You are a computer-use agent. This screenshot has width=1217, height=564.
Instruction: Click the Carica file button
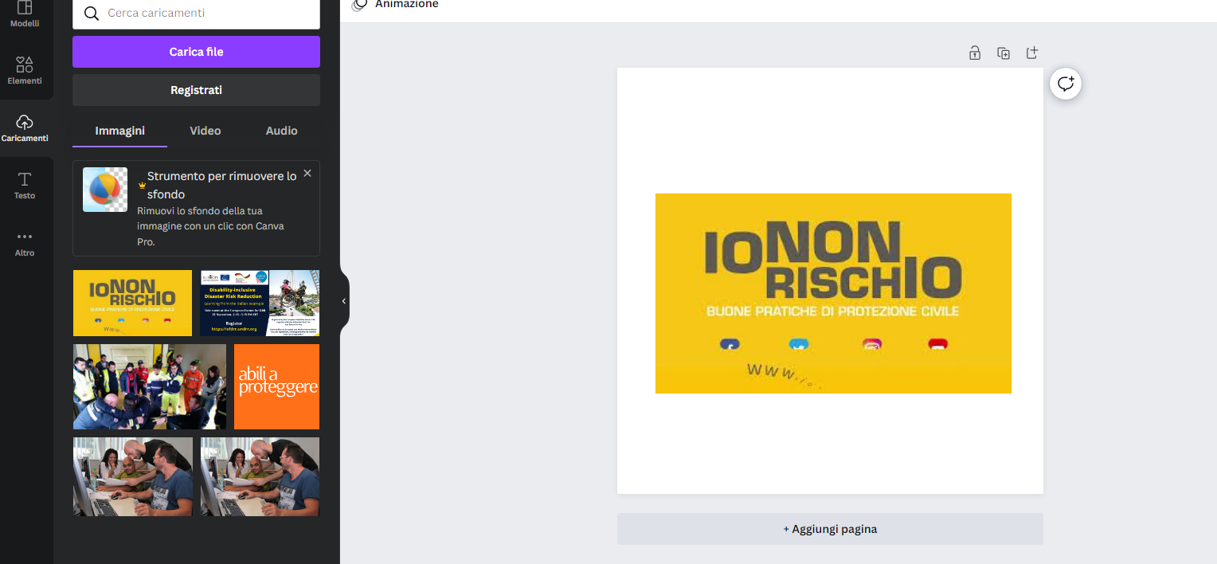[196, 52]
